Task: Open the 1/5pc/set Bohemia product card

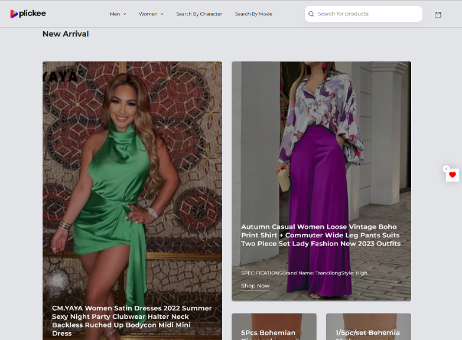Action: (x=368, y=328)
